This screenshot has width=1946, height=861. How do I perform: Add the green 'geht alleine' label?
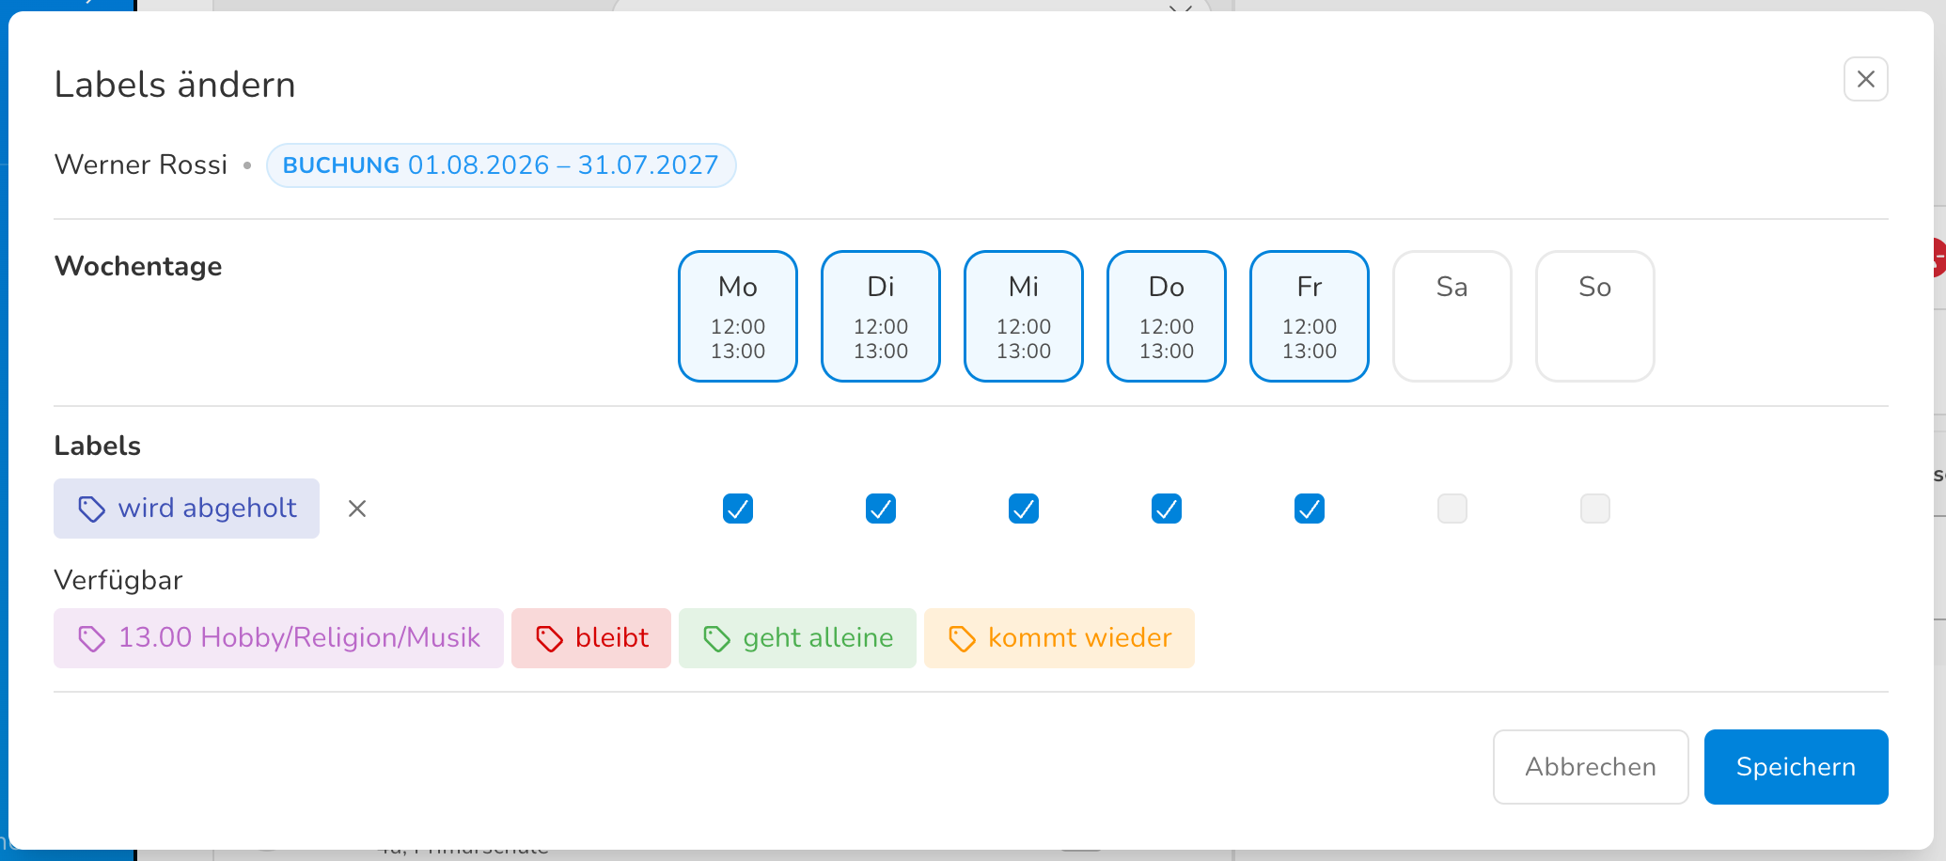pyautogui.click(x=797, y=638)
